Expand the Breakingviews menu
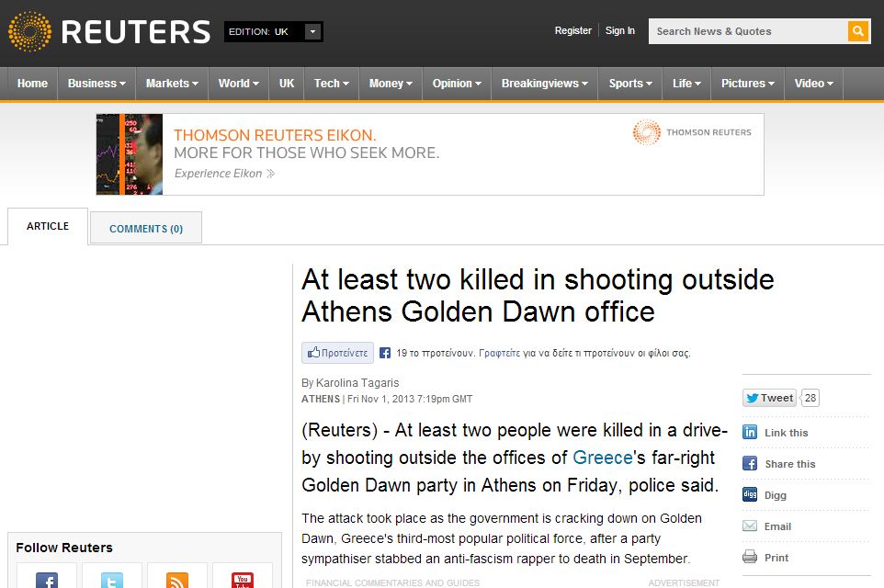This screenshot has height=588, width=884. (x=544, y=84)
